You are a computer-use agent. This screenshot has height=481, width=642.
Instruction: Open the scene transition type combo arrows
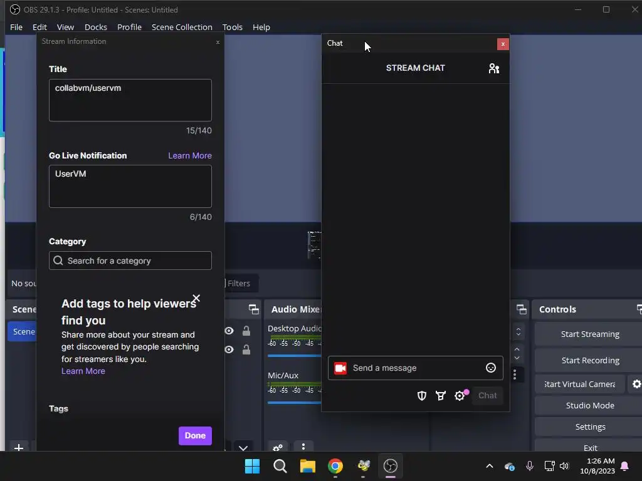tap(518, 332)
